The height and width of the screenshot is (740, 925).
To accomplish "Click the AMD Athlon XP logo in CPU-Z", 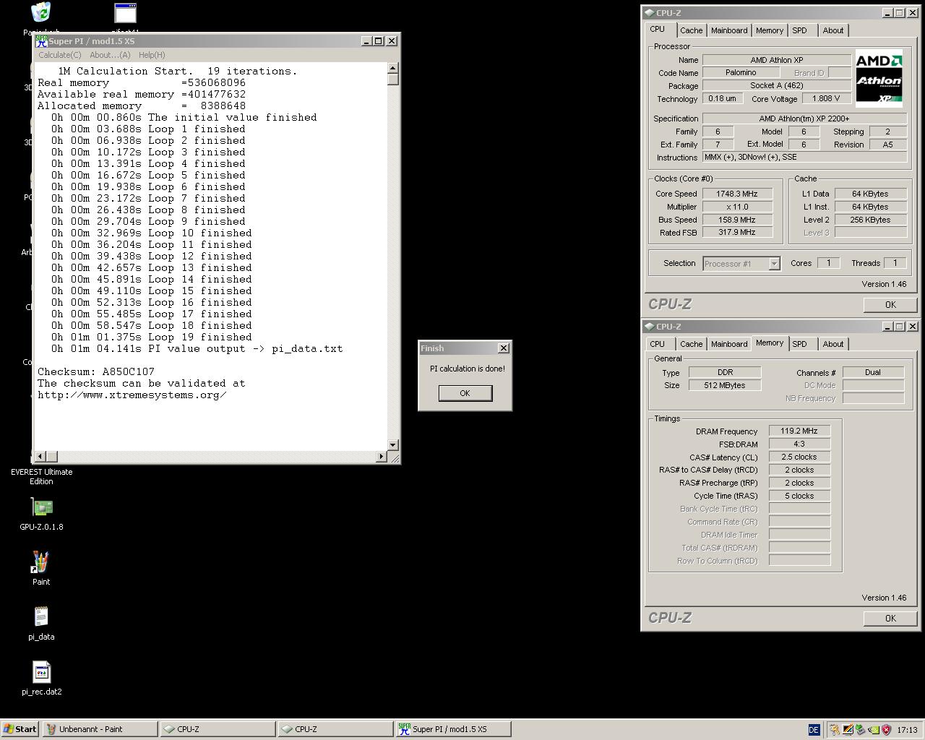I will click(879, 78).
